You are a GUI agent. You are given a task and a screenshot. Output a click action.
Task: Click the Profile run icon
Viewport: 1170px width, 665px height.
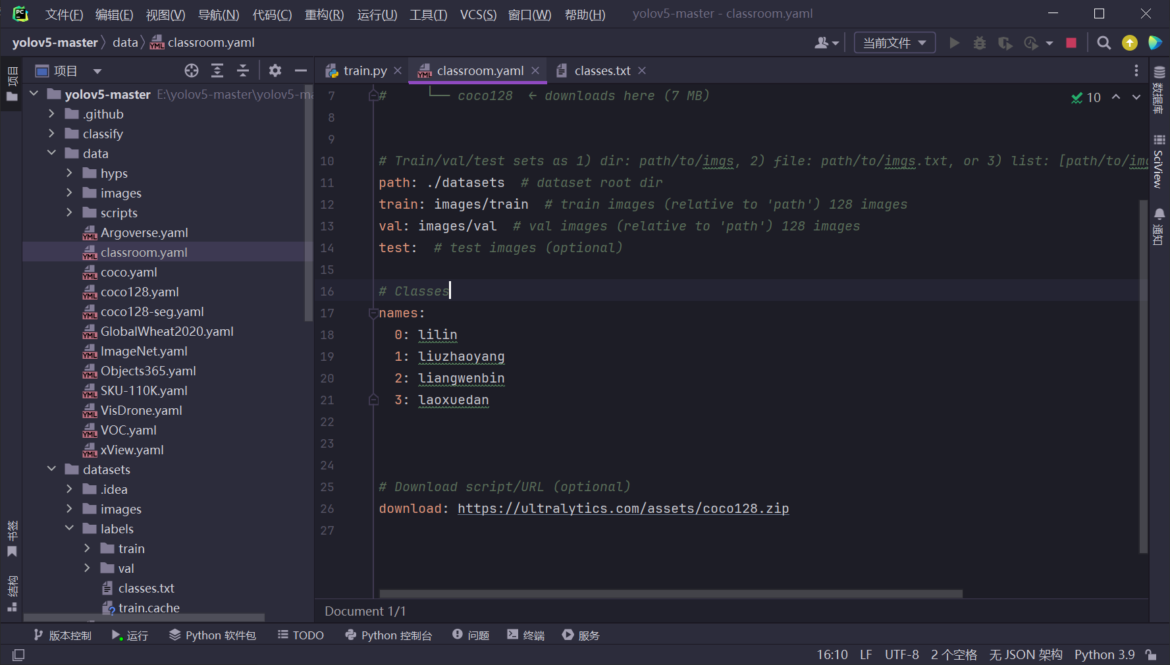1031,43
